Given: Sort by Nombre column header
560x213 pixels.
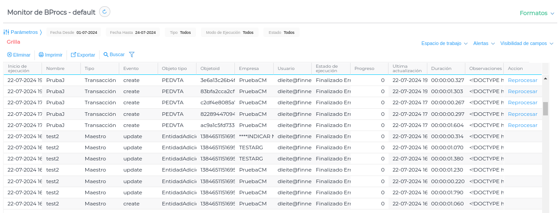Looking at the screenshot, I should pyautogui.click(x=55, y=69).
